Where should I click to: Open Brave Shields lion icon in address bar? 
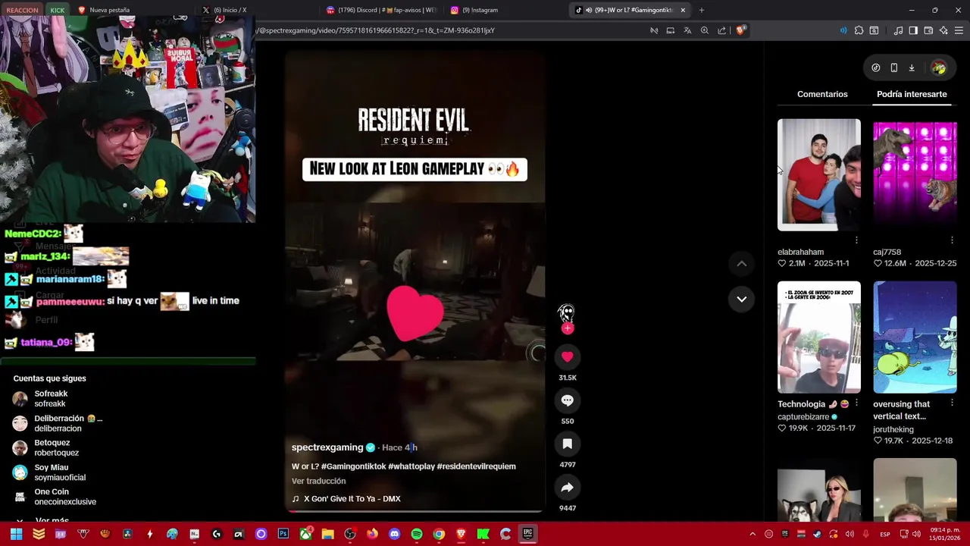click(740, 30)
